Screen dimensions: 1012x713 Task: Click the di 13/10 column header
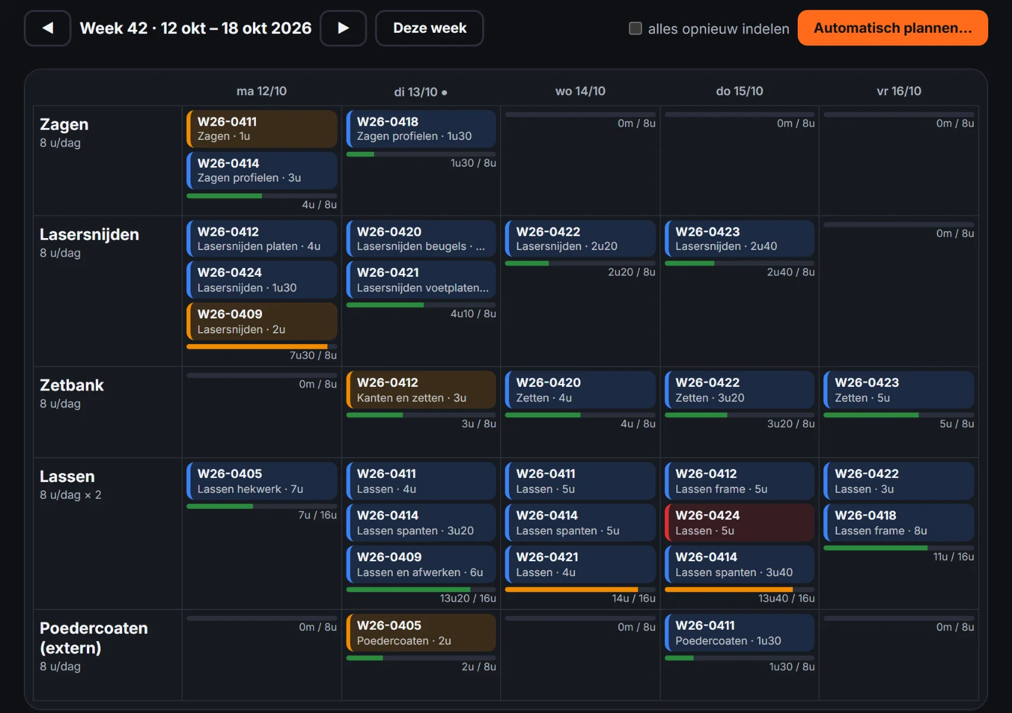tap(420, 92)
